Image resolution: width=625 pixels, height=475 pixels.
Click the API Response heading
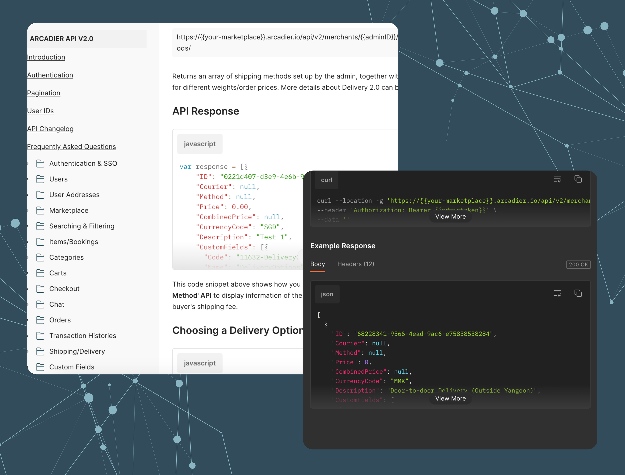click(206, 111)
